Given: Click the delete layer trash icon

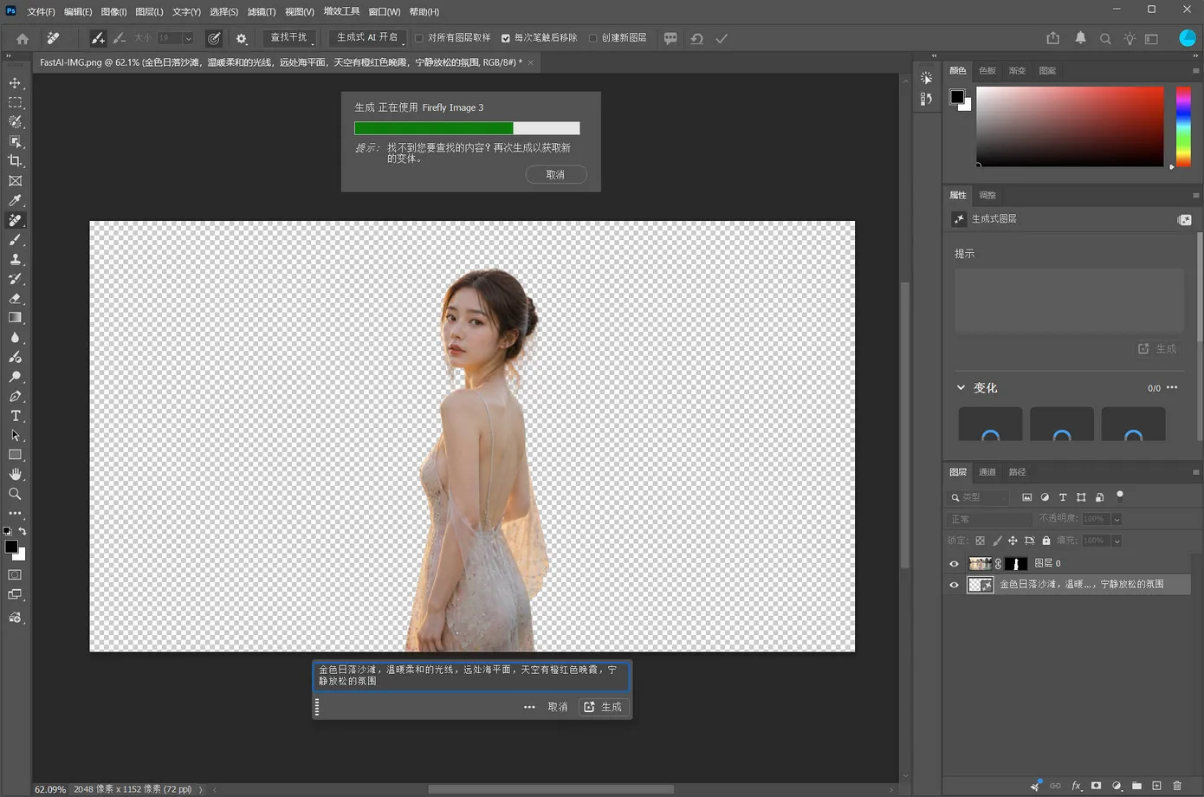Looking at the screenshot, I should pos(1177,786).
